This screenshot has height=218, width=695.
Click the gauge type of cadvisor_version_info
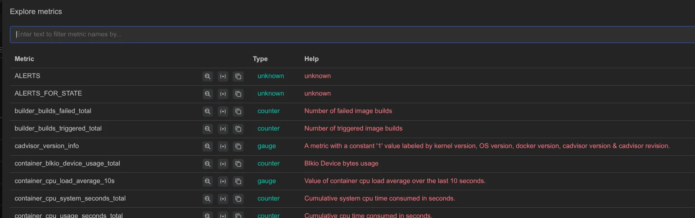click(x=266, y=146)
